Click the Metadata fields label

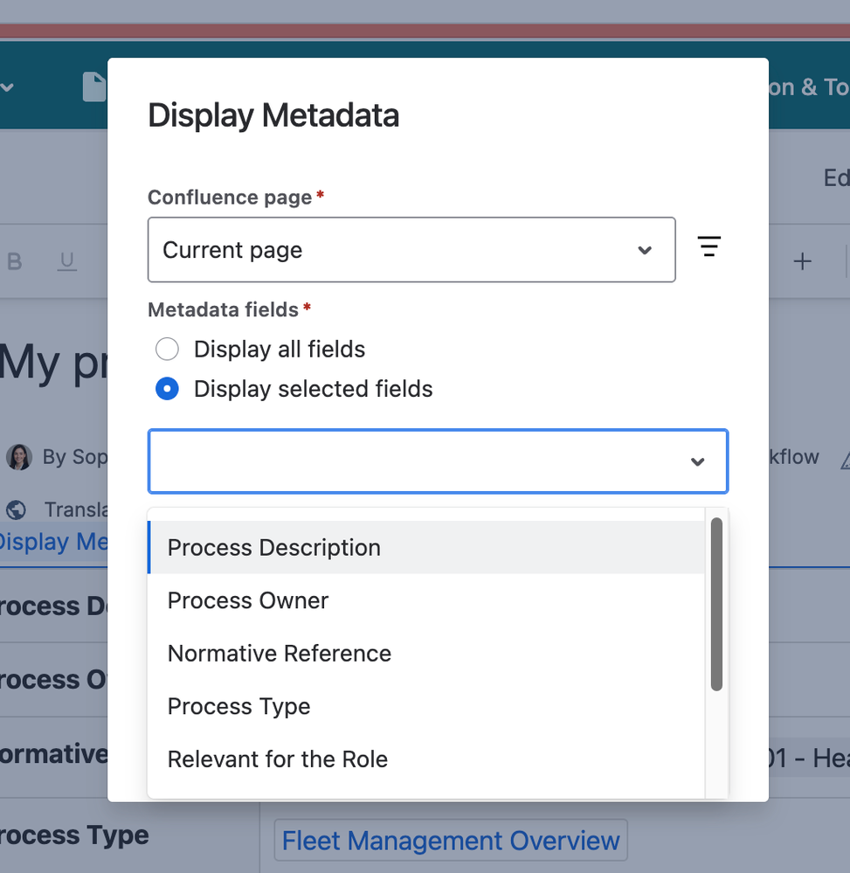[224, 309]
